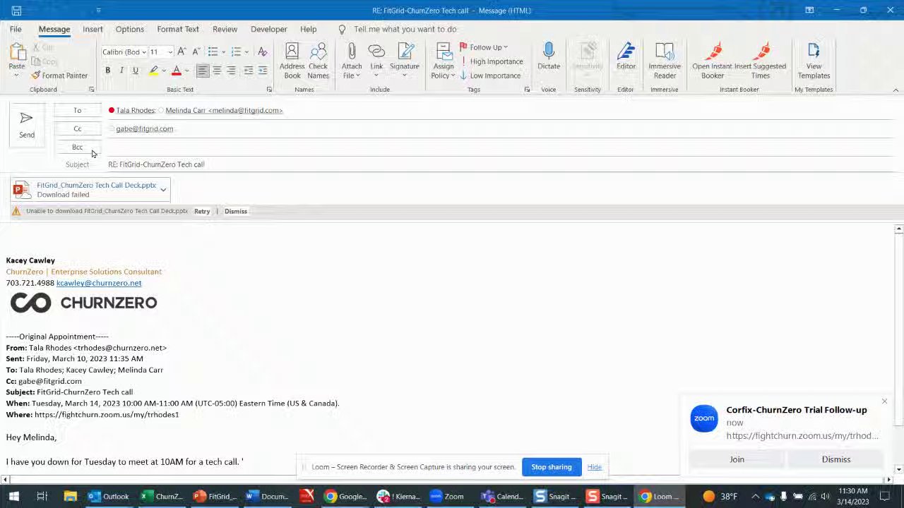This screenshot has width=904, height=508.
Task: Collapse the ribbon
Action: pyautogui.click(x=896, y=90)
